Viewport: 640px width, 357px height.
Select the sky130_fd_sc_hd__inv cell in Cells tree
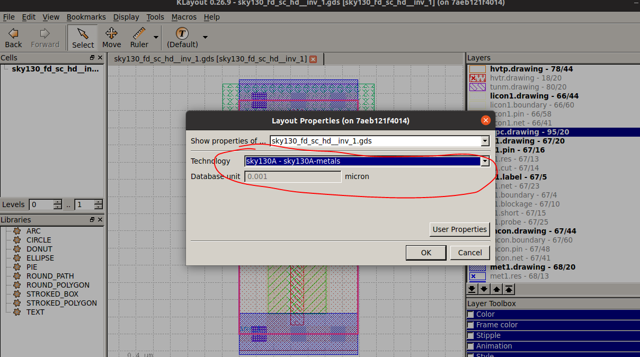(55, 69)
